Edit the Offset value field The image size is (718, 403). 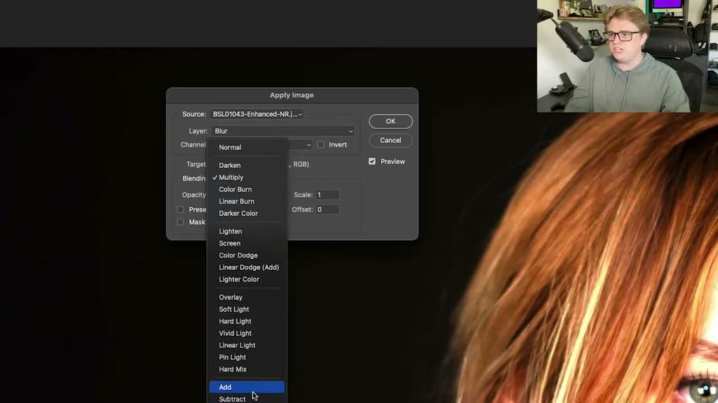click(327, 209)
